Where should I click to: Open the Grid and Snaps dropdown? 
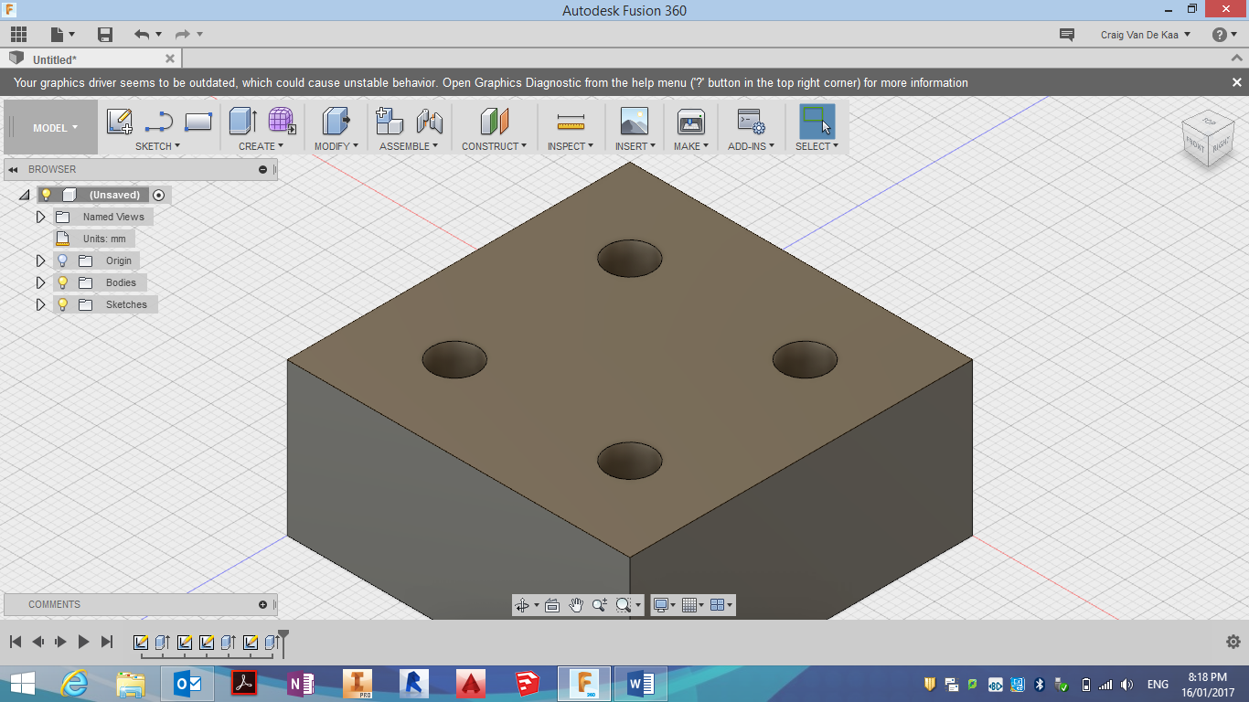pyautogui.click(x=693, y=605)
